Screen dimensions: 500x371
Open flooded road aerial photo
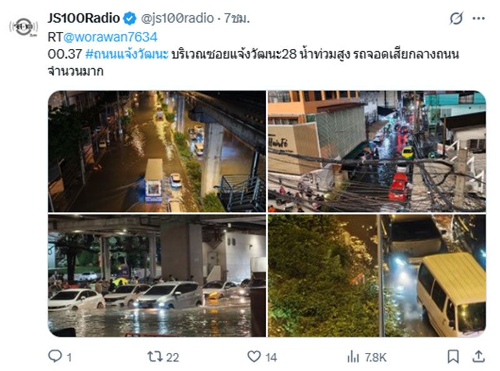click(x=157, y=151)
